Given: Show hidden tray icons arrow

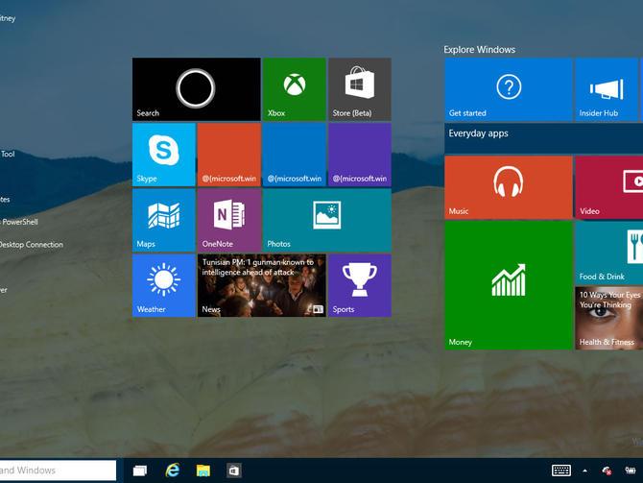Looking at the screenshot, I should click(x=584, y=471).
